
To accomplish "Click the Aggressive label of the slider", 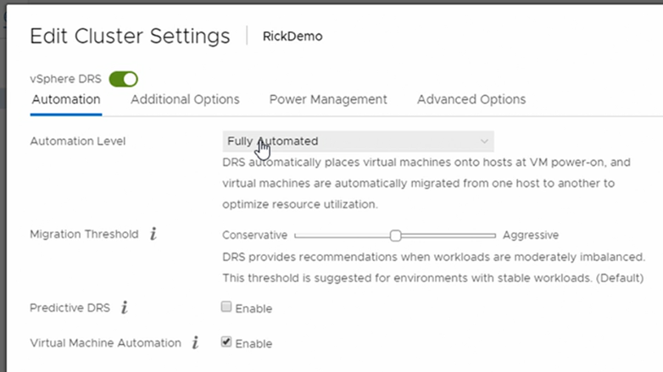I will (x=531, y=235).
